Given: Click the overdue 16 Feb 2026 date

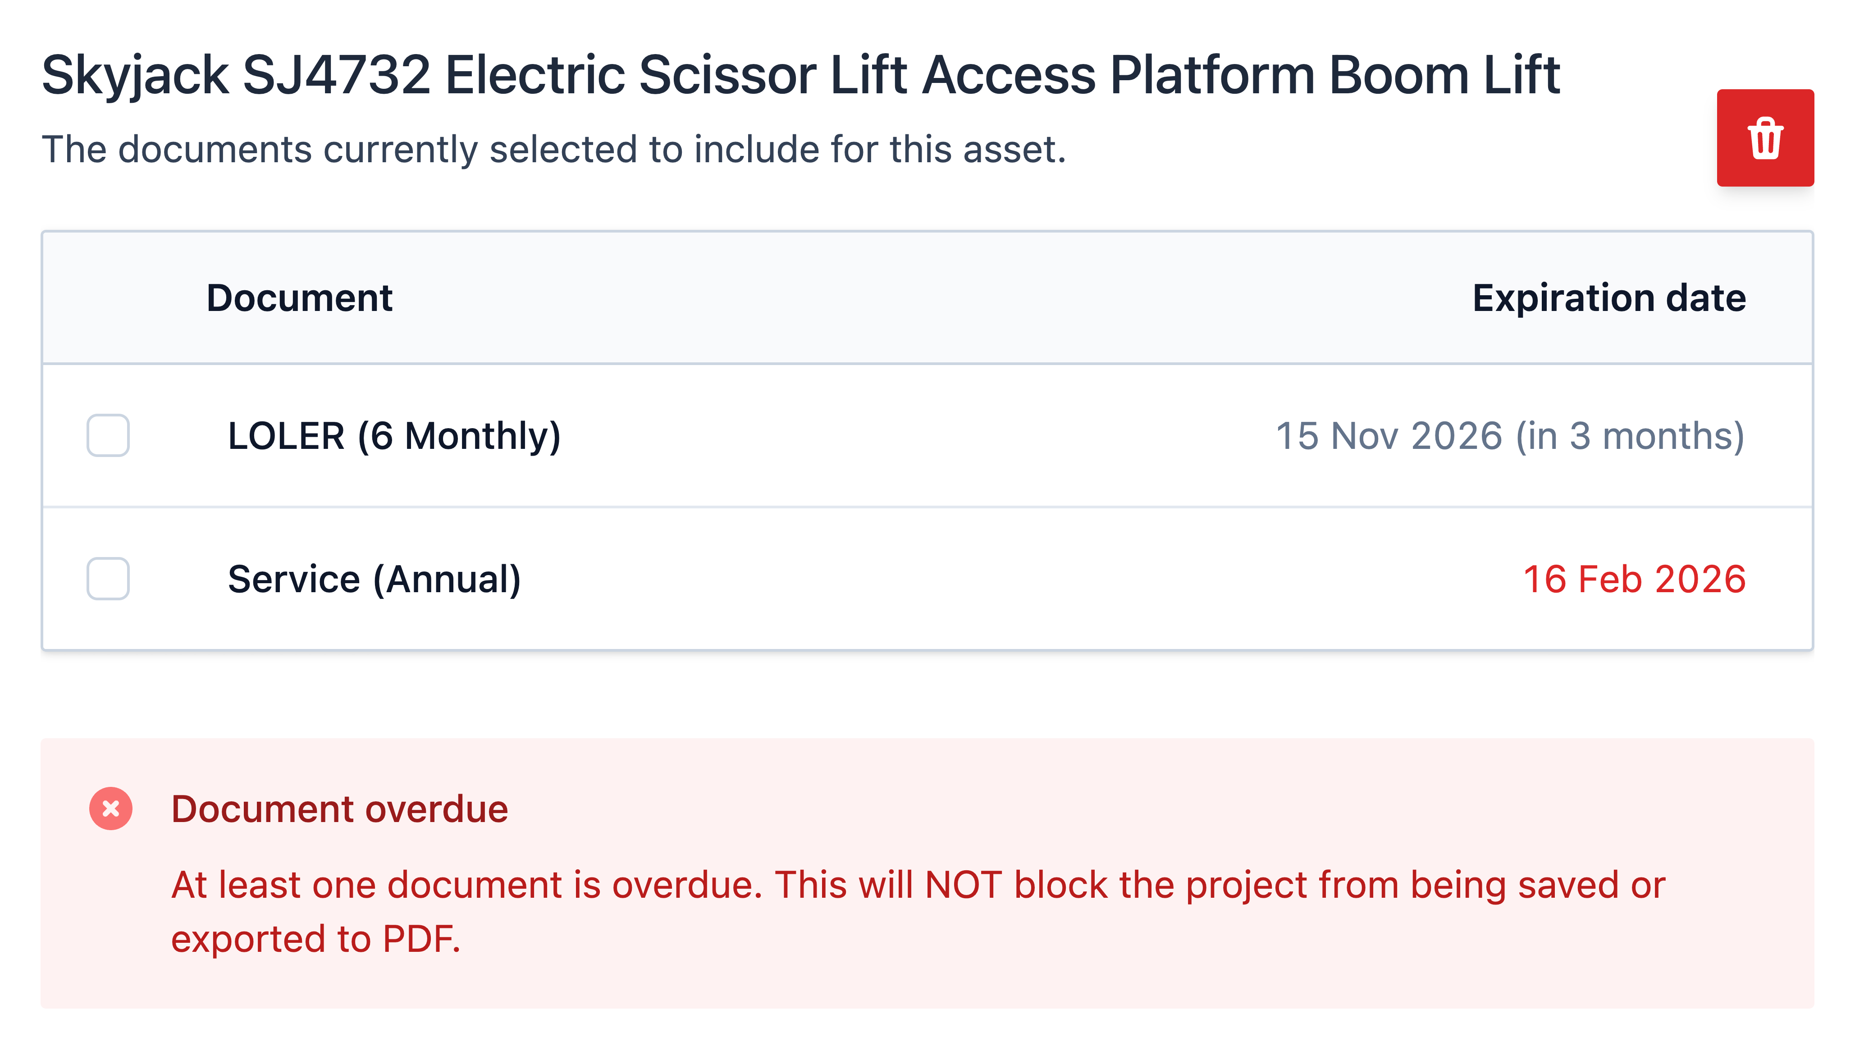Looking at the screenshot, I should 1635,580.
